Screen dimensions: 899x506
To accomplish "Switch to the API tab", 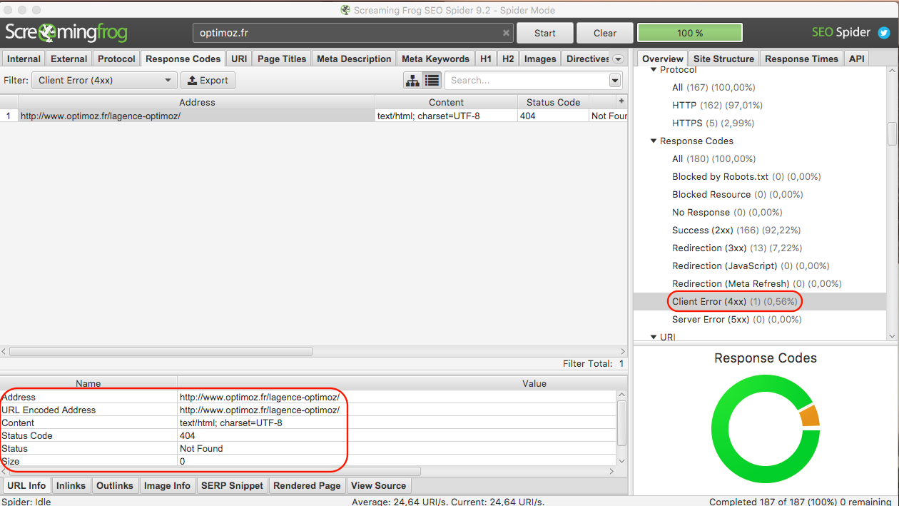I will pyautogui.click(x=856, y=59).
